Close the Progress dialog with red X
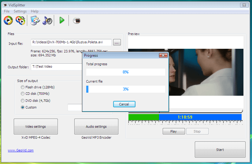 pos(163,55)
